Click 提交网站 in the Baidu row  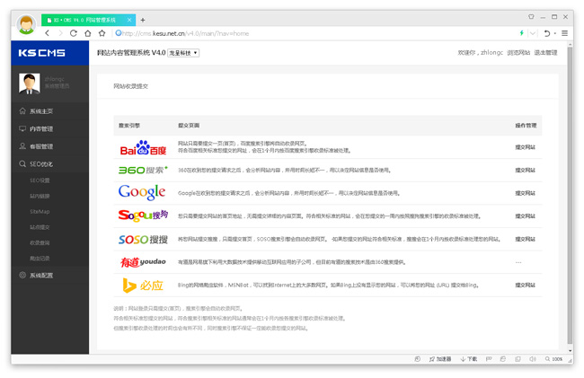[x=526, y=147]
